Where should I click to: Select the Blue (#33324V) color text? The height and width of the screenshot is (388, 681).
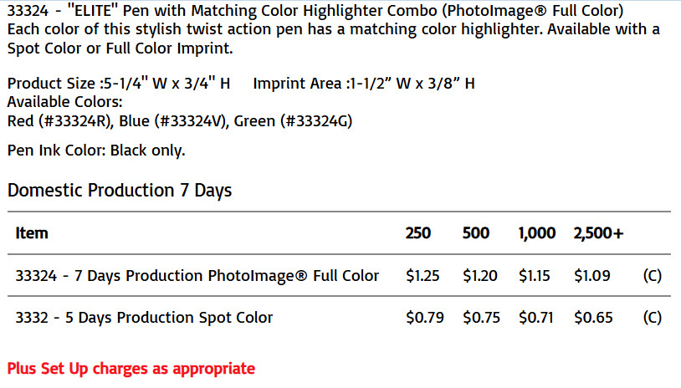click(173, 121)
